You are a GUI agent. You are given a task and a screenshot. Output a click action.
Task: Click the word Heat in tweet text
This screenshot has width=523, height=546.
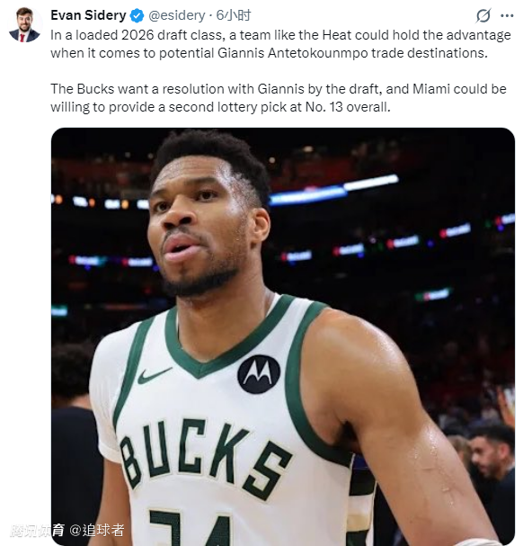(x=336, y=35)
